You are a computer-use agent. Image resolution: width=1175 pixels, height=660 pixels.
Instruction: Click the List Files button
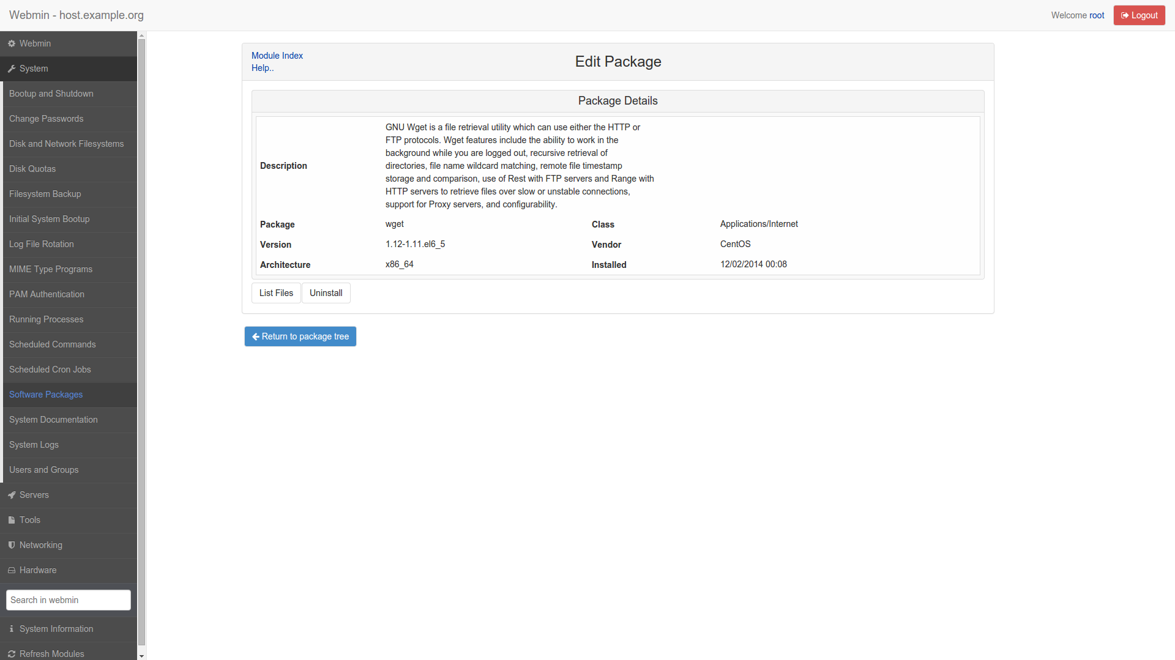tap(276, 293)
